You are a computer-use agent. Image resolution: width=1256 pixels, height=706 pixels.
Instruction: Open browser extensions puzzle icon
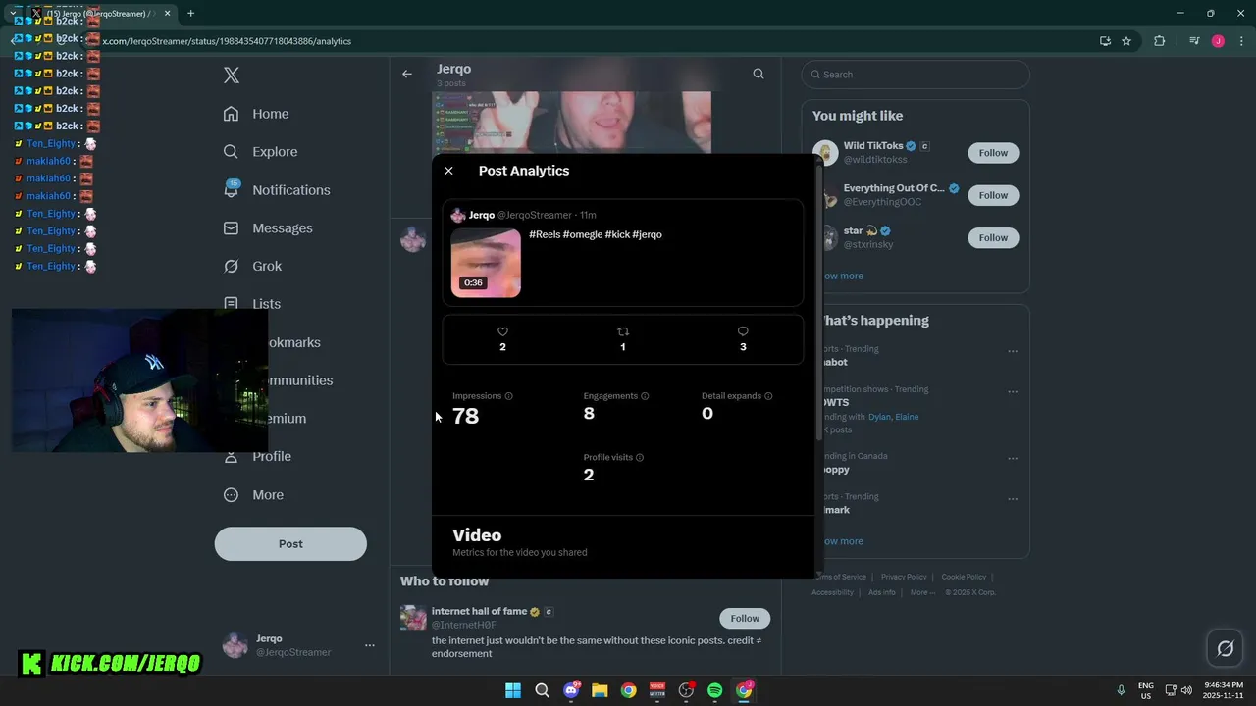click(x=1160, y=41)
